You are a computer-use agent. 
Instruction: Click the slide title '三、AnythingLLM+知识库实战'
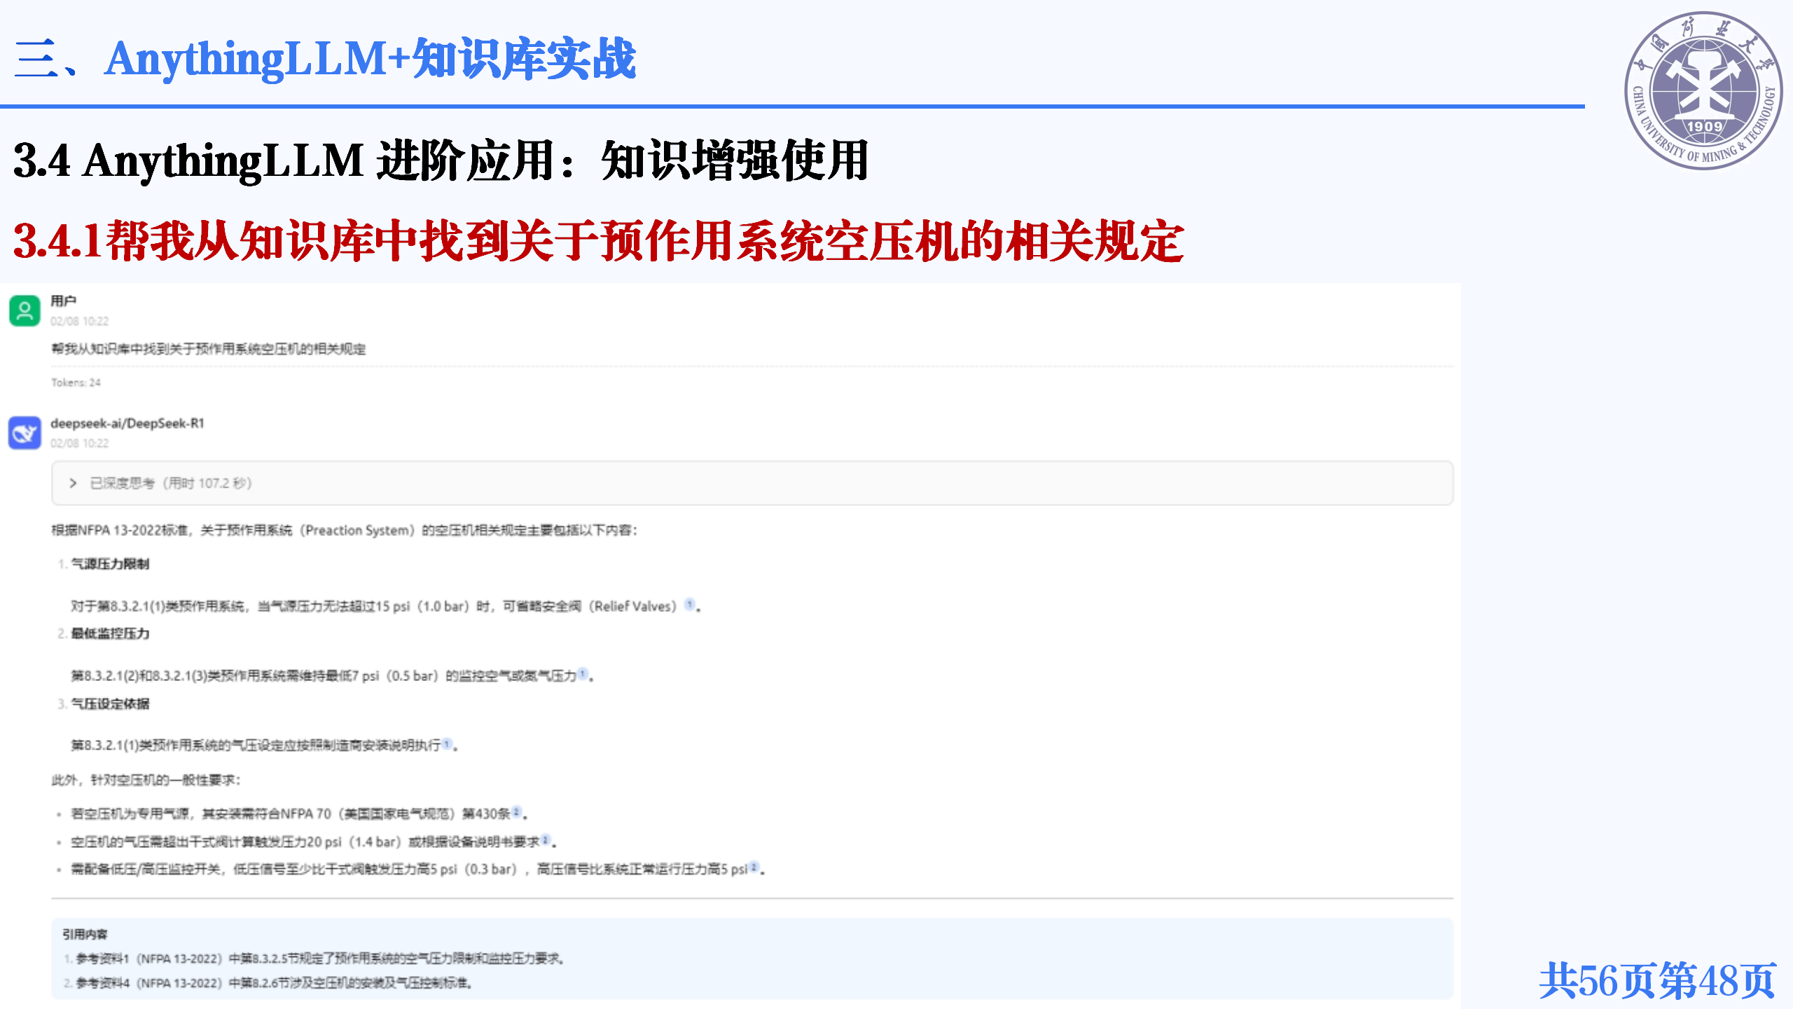click(325, 59)
